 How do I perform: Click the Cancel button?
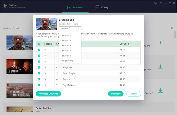[x=134, y=94]
